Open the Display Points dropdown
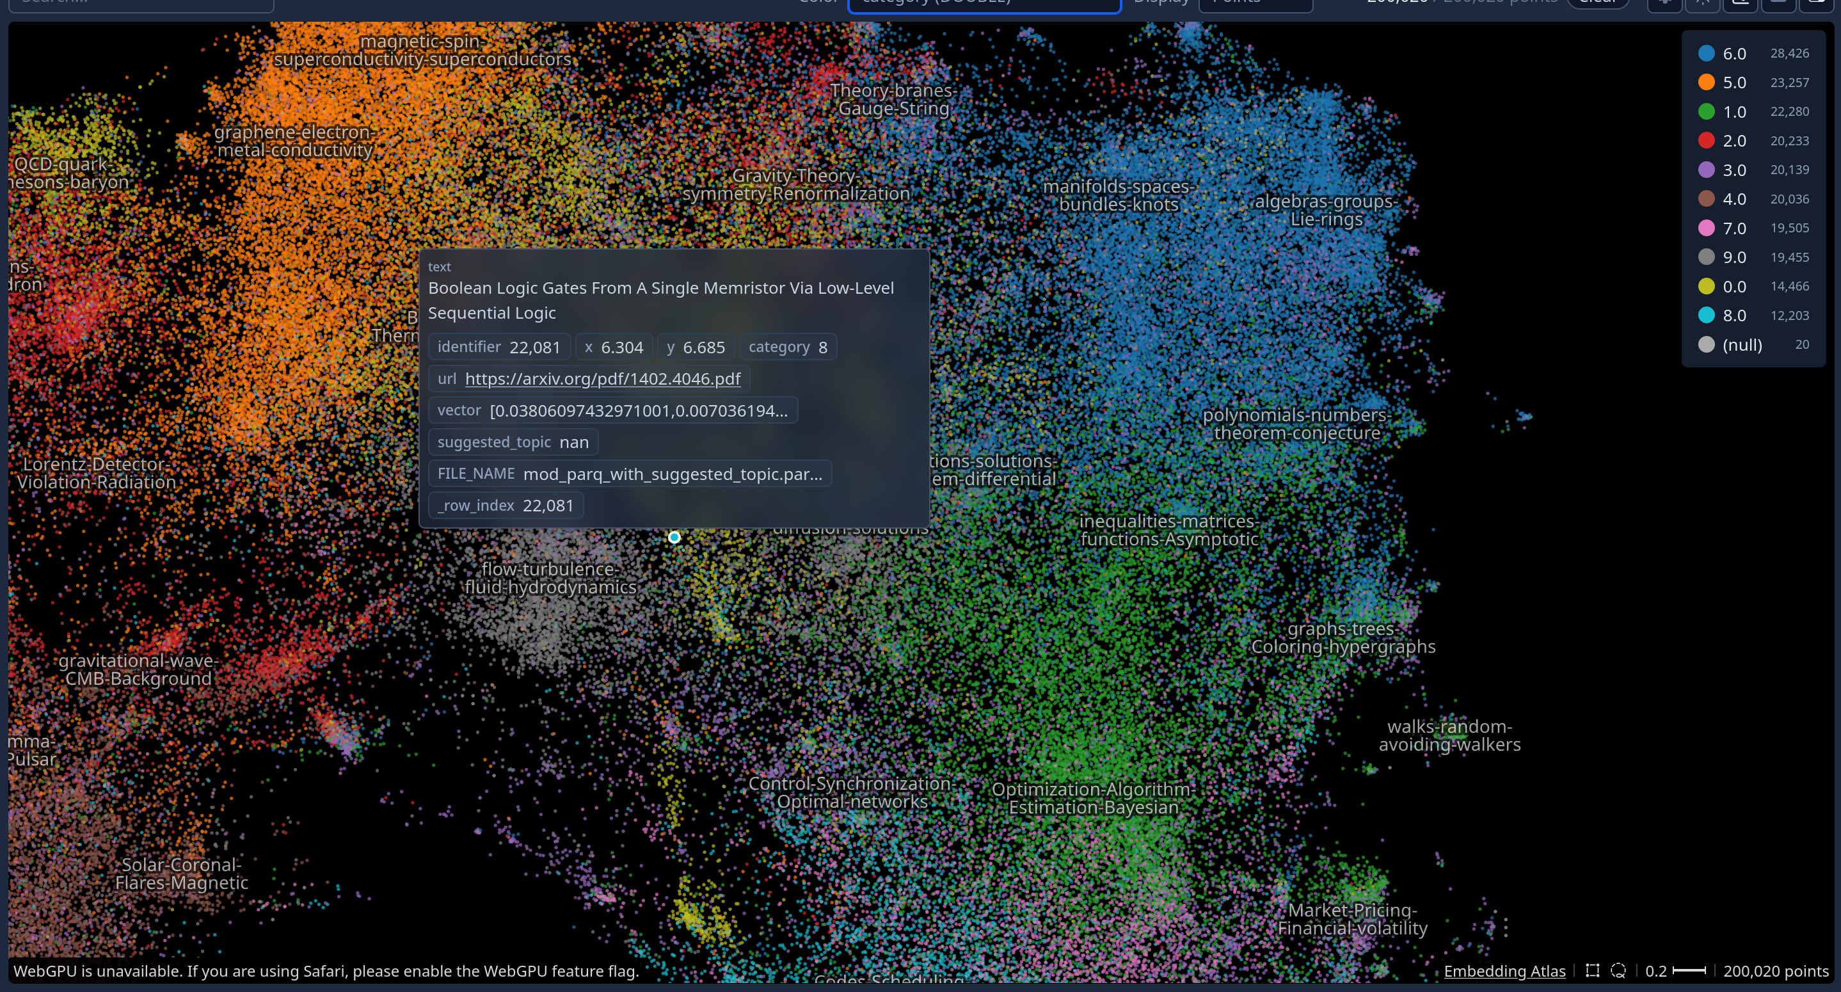 (1255, 4)
